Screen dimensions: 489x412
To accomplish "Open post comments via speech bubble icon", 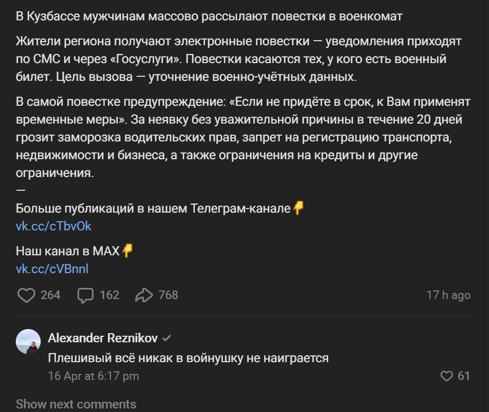I will point(85,295).
